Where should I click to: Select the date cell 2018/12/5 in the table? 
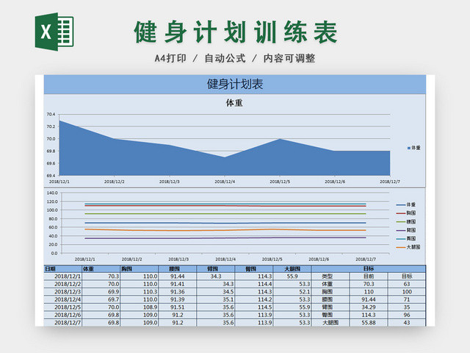[x=63, y=307]
